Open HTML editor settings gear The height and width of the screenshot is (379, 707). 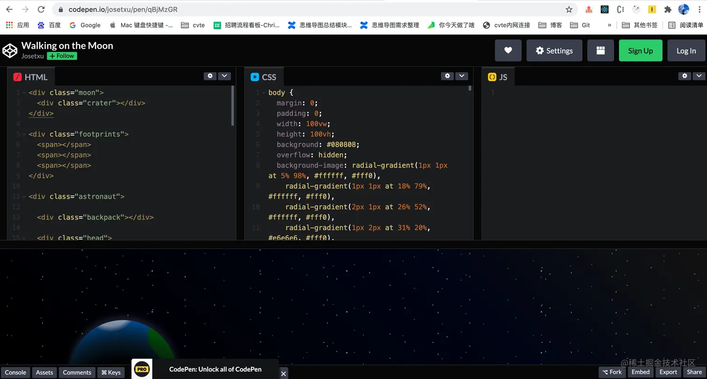[210, 76]
